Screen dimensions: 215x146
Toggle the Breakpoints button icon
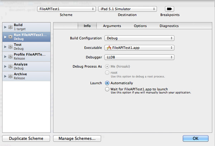point(169,9)
